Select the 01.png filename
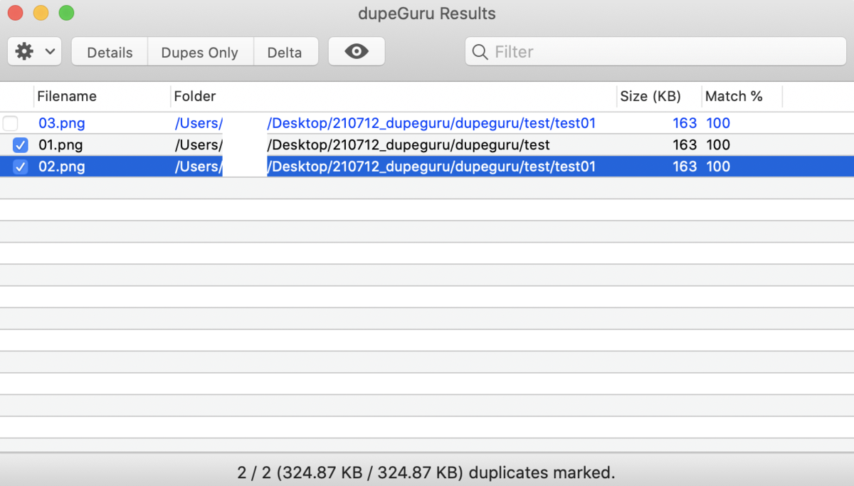Image resolution: width=854 pixels, height=486 pixels. [60, 145]
